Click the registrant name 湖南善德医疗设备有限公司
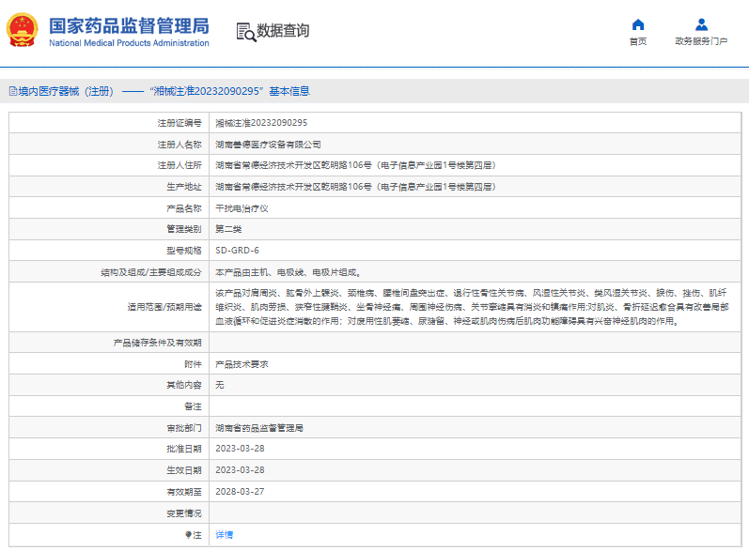Viewport: 749px width, 551px height. click(x=268, y=144)
